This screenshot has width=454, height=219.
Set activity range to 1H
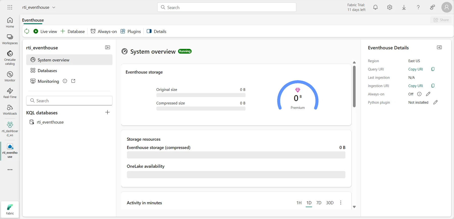pos(299,203)
